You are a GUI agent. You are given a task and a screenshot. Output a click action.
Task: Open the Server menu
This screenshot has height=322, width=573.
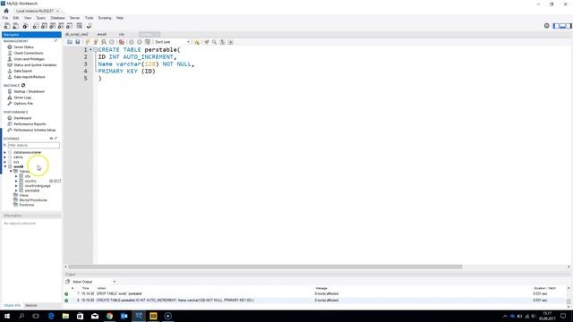click(x=74, y=18)
